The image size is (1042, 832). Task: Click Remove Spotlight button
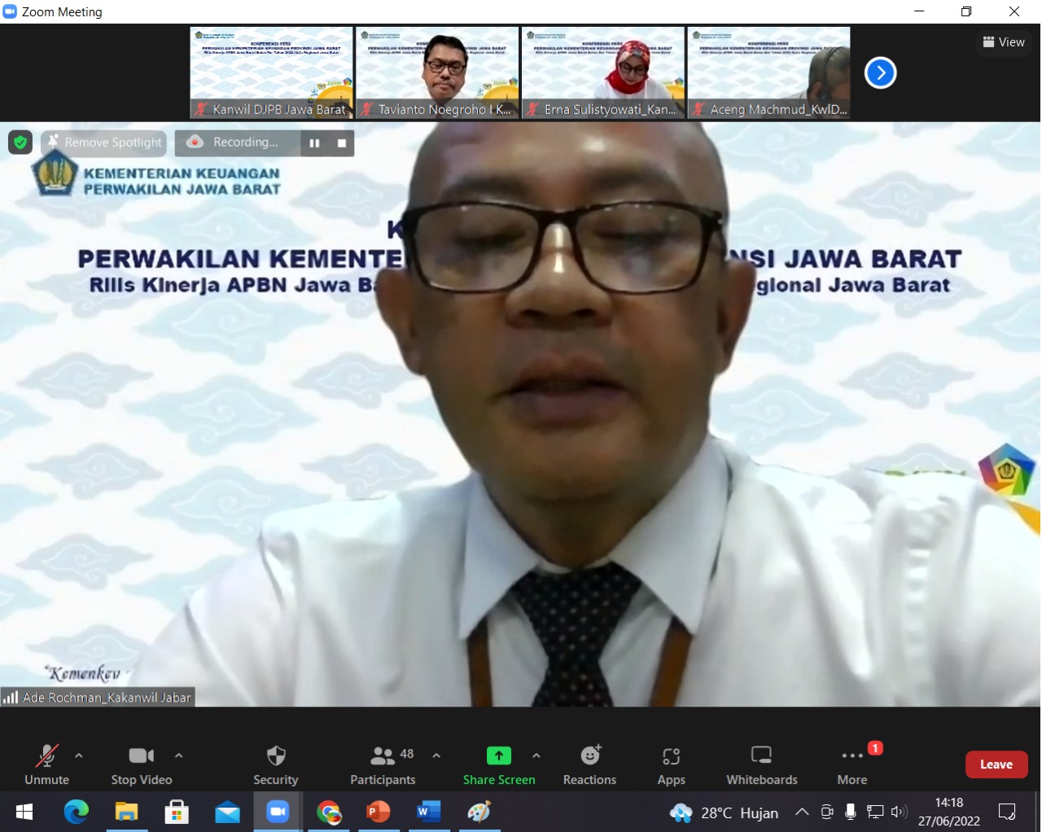click(x=104, y=142)
